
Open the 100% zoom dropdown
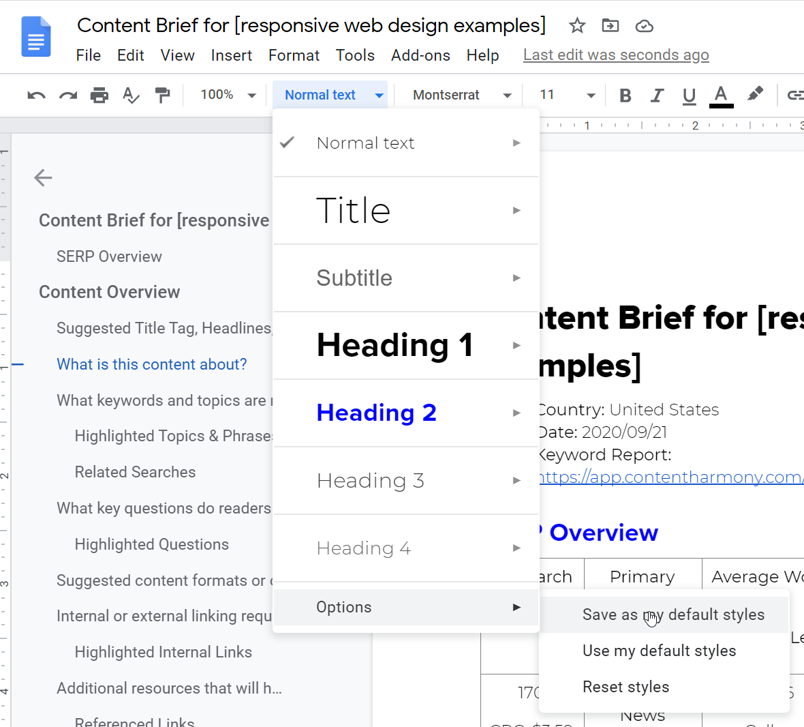[x=228, y=95]
